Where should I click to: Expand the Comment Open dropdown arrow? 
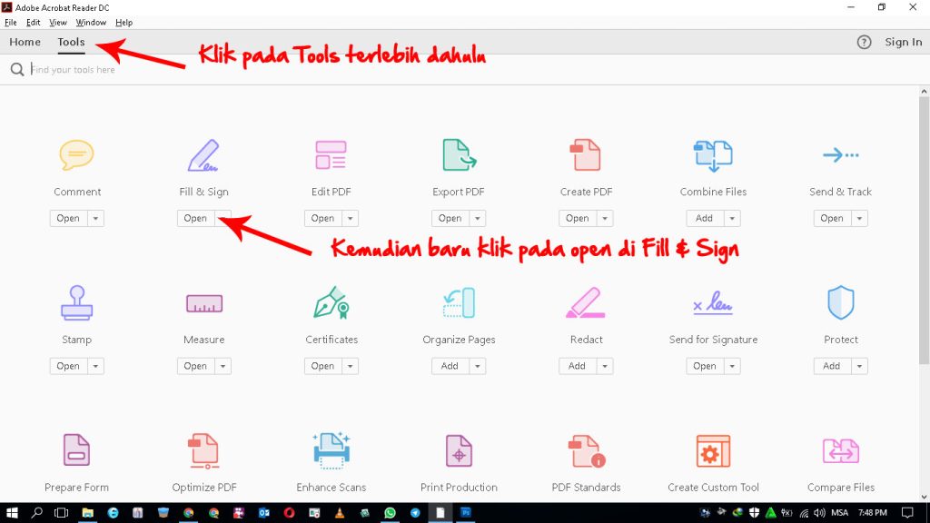point(95,218)
